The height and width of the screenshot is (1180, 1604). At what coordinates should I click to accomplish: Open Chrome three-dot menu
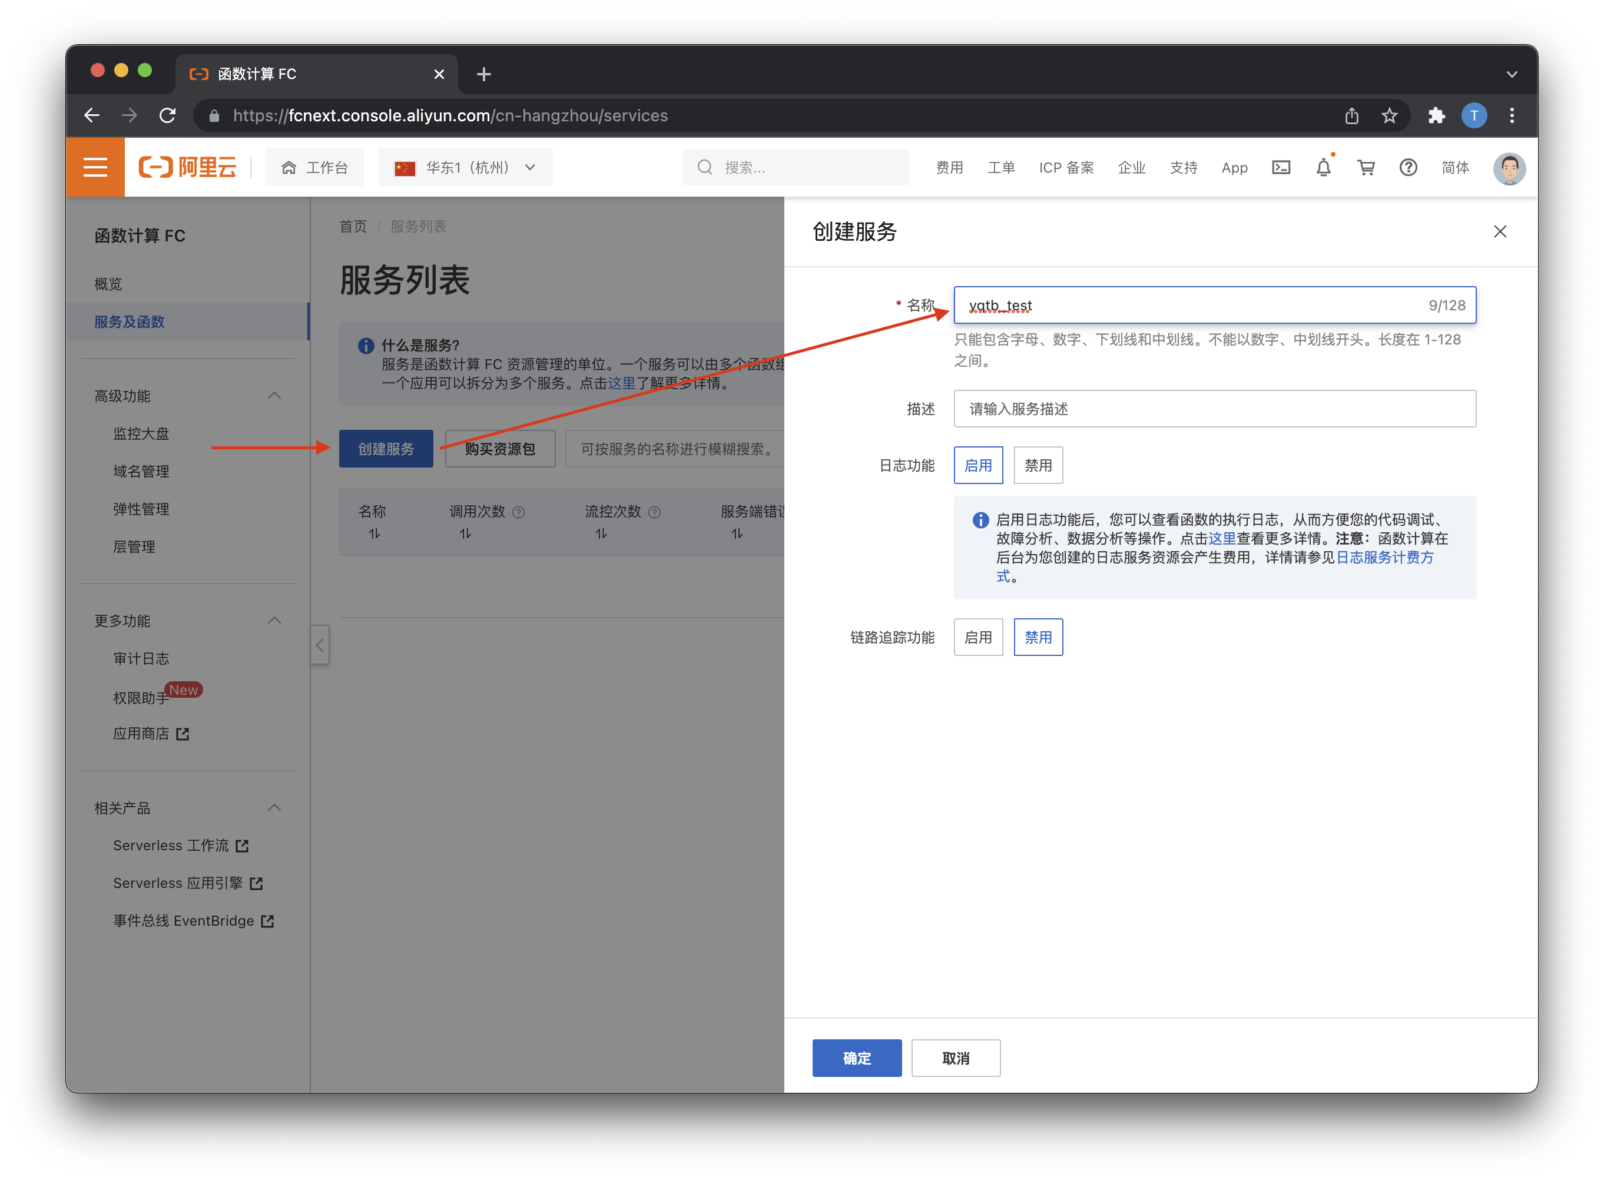[1511, 115]
